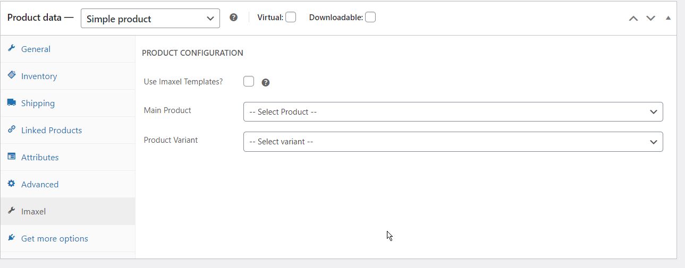The image size is (685, 268).
Task: Open the Simple product type dropdown
Action: tap(150, 19)
